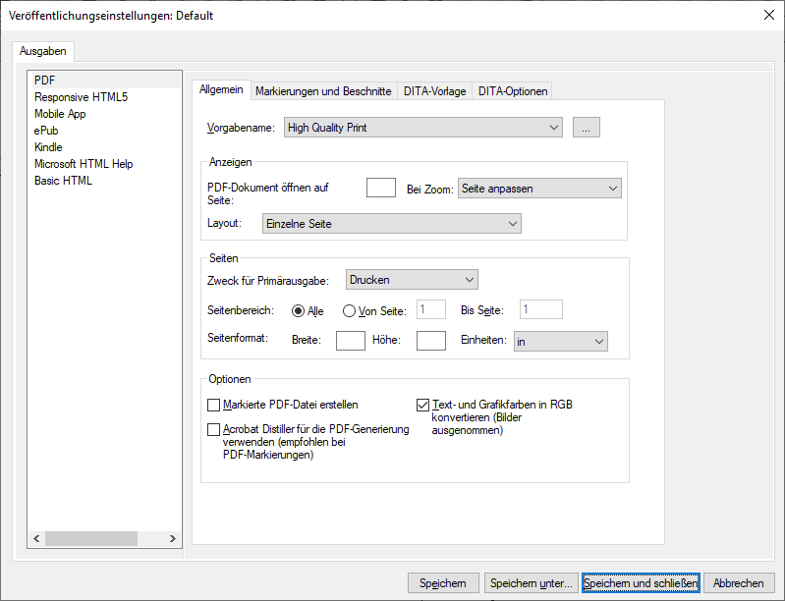Enable Markierte PDF-Datei erstellen checkbox
Screen dimensions: 785x601
click(x=214, y=404)
